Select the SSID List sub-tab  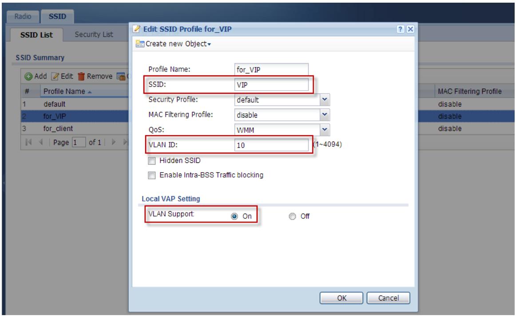[x=36, y=35]
